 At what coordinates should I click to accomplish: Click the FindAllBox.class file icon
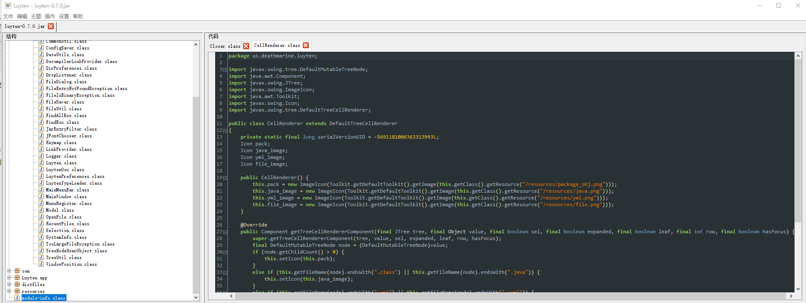point(41,115)
